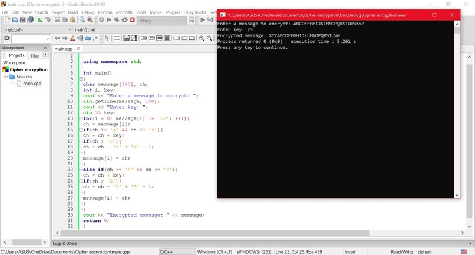Open the DoxyBlocks menu
The height and width of the screenshot is (255, 475).
pos(195,12)
